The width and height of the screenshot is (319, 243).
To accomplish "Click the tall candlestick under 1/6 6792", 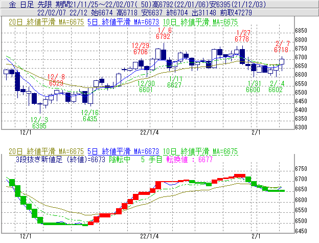I will [164, 55].
